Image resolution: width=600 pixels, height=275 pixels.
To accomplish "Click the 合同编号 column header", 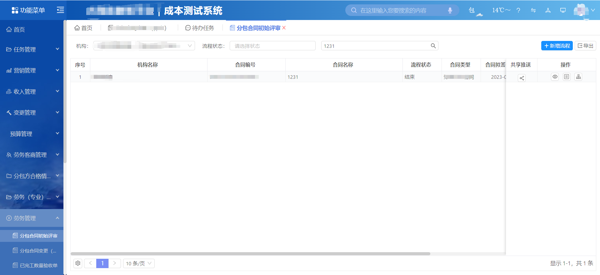I will pyautogui.click(x=246, y=65).
